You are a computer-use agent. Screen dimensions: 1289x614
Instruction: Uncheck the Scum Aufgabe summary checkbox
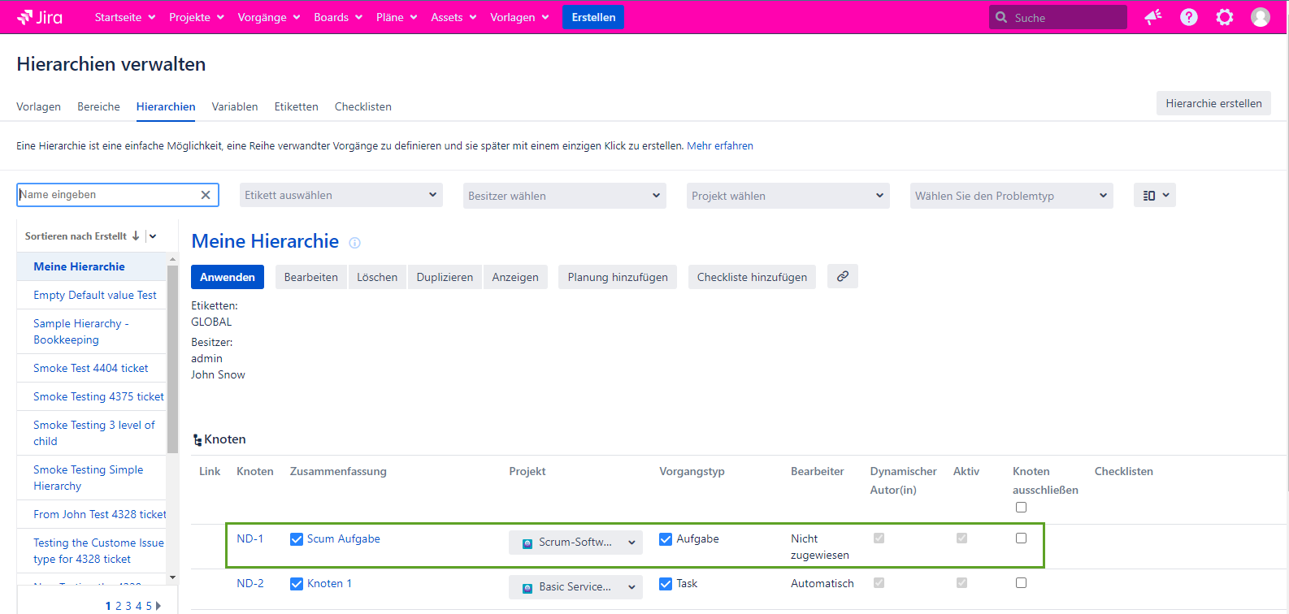point(297,539)
